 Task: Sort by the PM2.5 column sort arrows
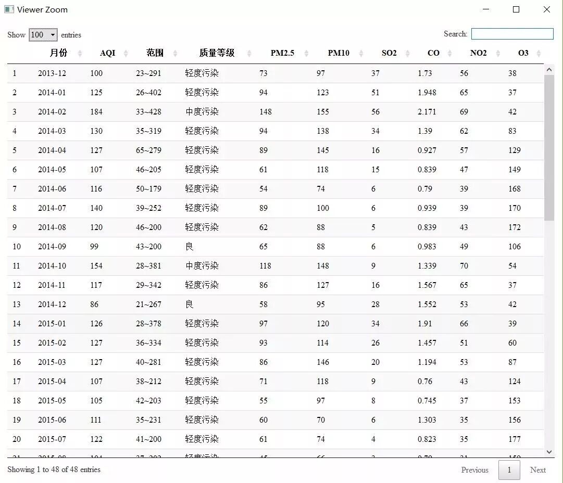point(306,54)
